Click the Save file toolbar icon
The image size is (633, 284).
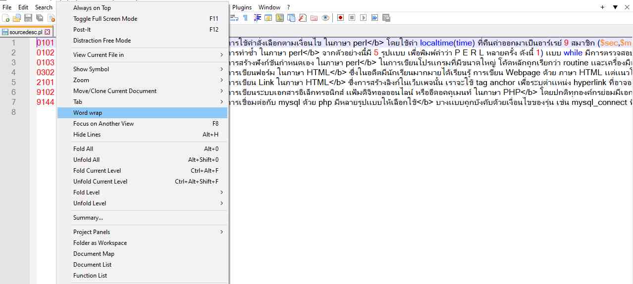point(28,18)
